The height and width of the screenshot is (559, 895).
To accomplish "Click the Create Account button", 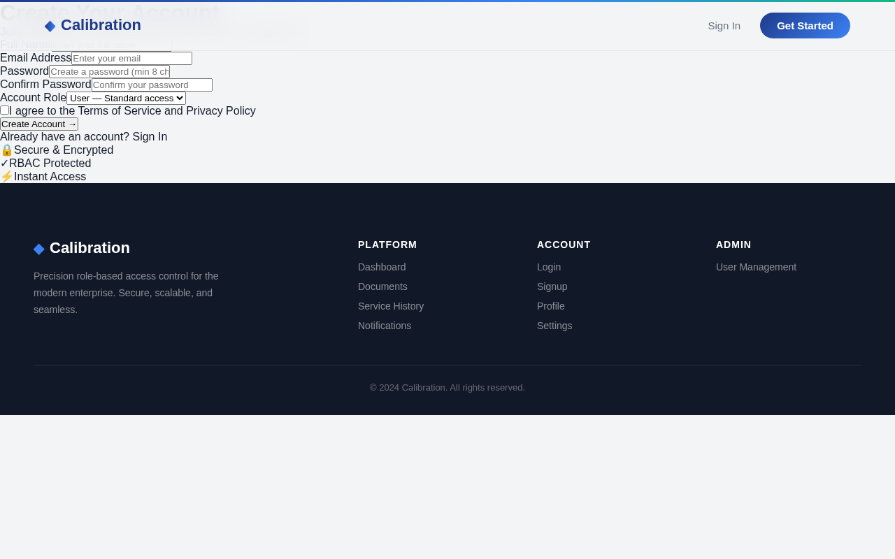I will click(x=39, y=124).
